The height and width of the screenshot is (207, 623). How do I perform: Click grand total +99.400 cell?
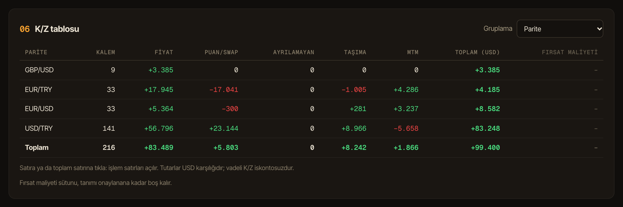coord(485,147)
